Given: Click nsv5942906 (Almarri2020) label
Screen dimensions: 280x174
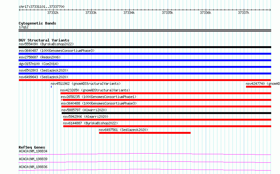Looking at the screenshot, I should (86, 117).
